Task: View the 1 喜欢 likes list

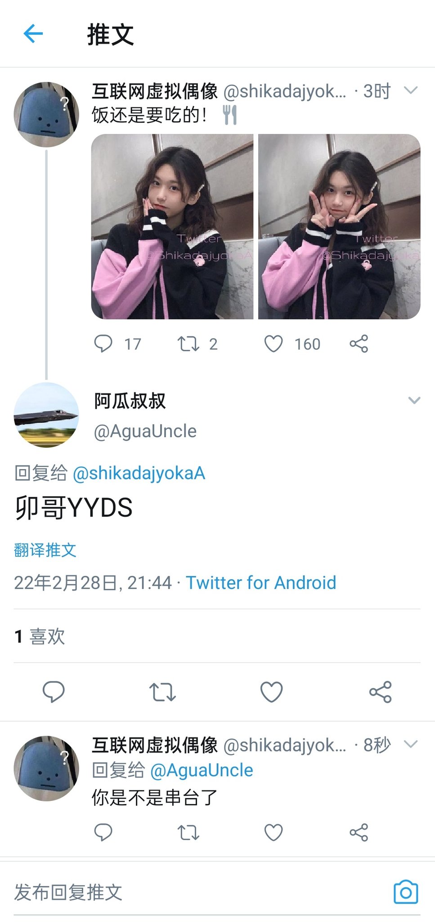Action: coord(40,636)
